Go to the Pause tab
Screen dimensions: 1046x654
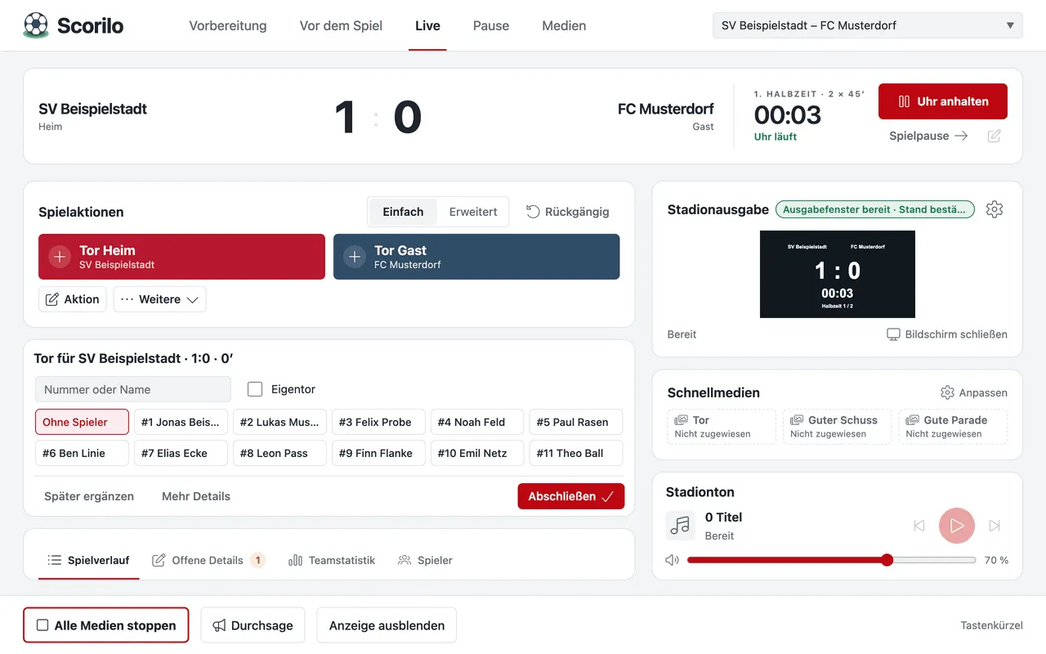click(491, 25)
